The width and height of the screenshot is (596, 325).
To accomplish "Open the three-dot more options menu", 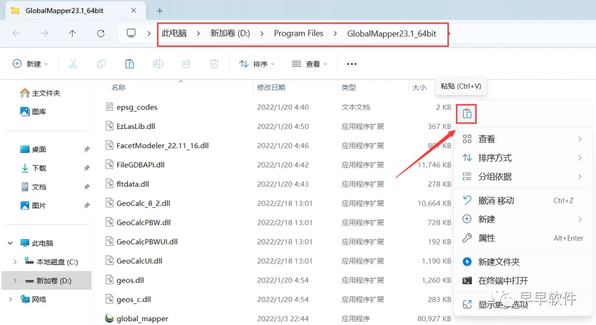I will coord(352,64).
